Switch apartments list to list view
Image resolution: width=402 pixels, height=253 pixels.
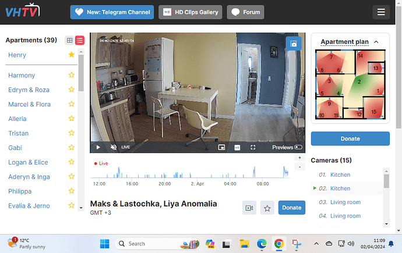click(x=80, y=40)
